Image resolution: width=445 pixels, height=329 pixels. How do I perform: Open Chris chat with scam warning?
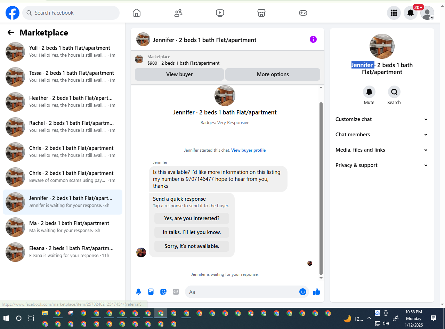[63, 177]
